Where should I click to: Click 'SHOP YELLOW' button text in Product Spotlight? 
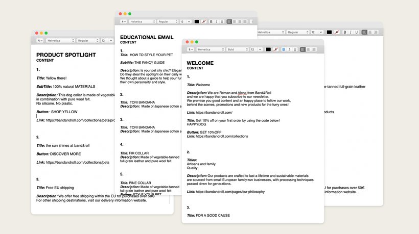pos(64,112)
